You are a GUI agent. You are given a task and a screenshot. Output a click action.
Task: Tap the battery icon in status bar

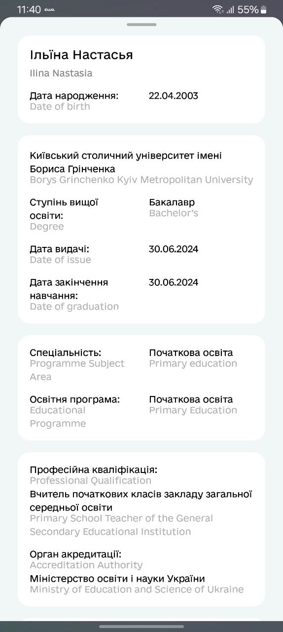pos(264,9)
